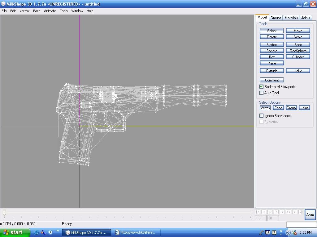Open the Help menu
The height and width of the screenshot is (237, 317).
[x=90, y=11]
